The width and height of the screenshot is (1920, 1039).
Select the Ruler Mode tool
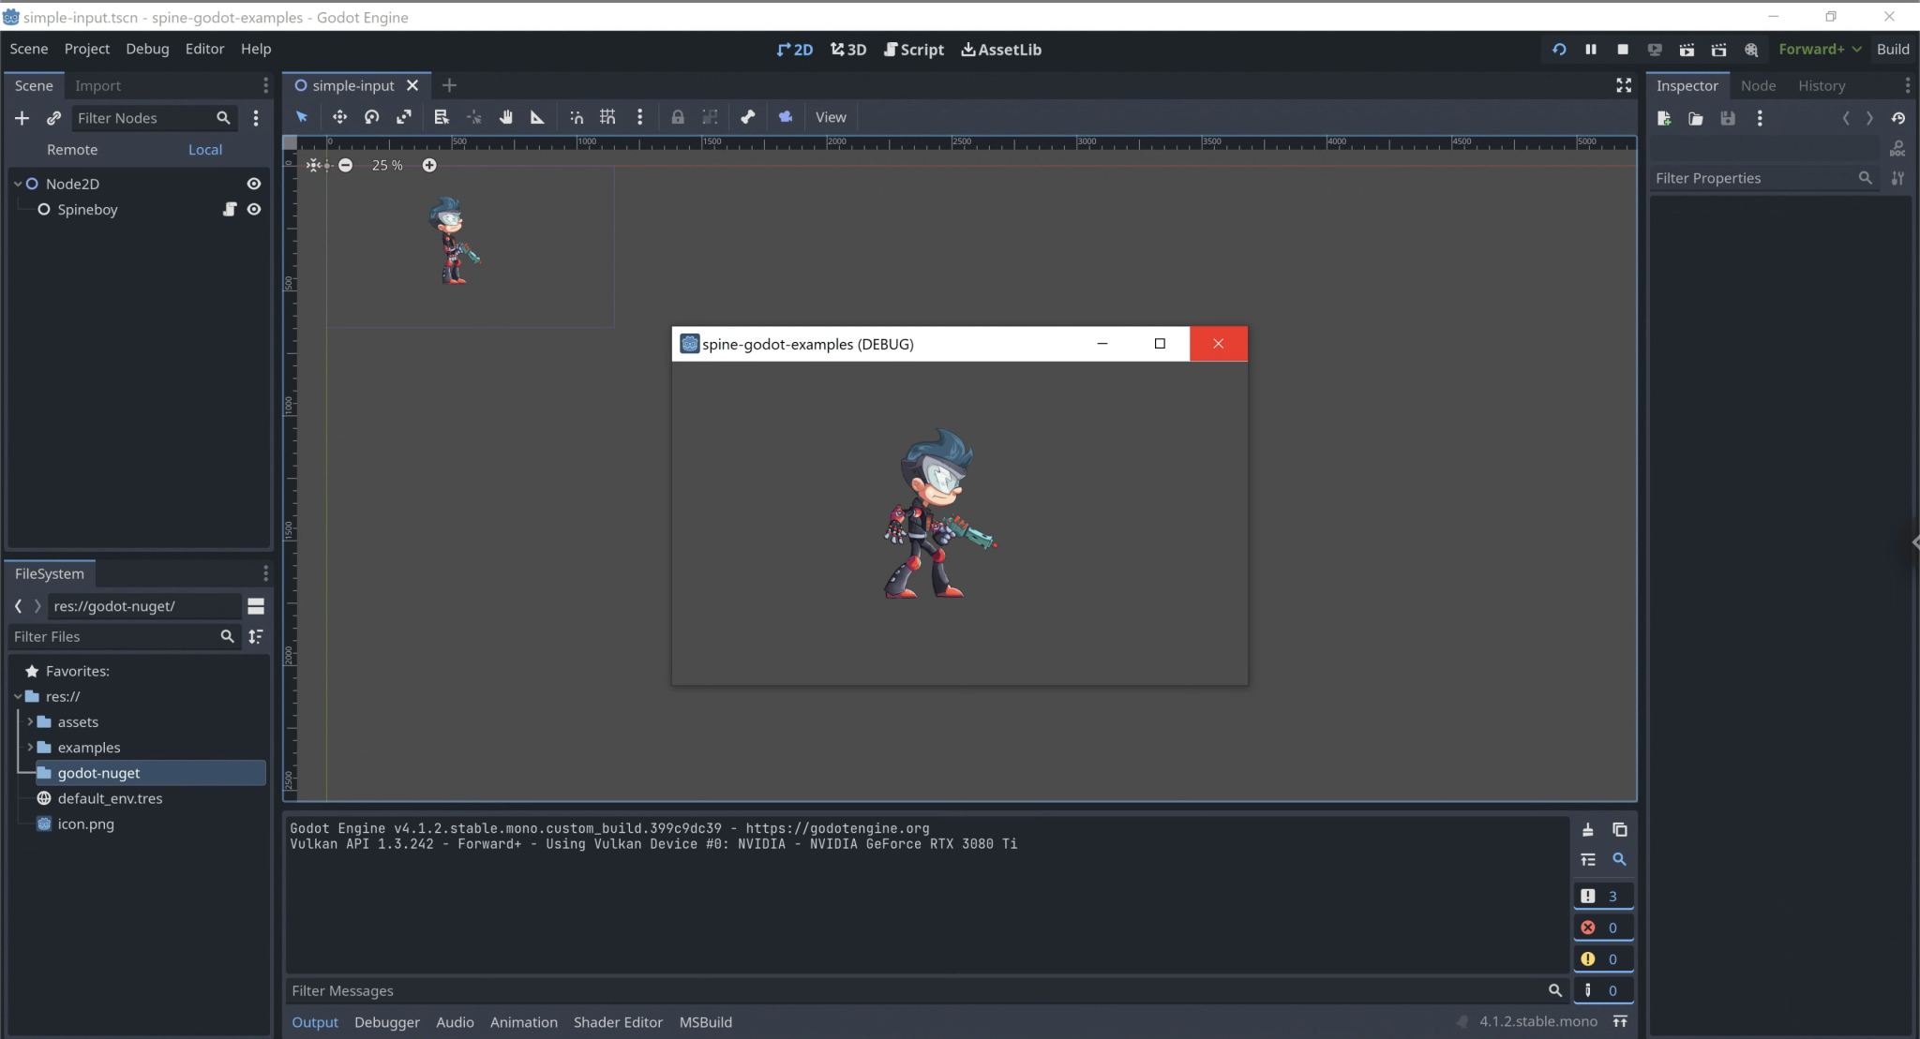(537, 117)
